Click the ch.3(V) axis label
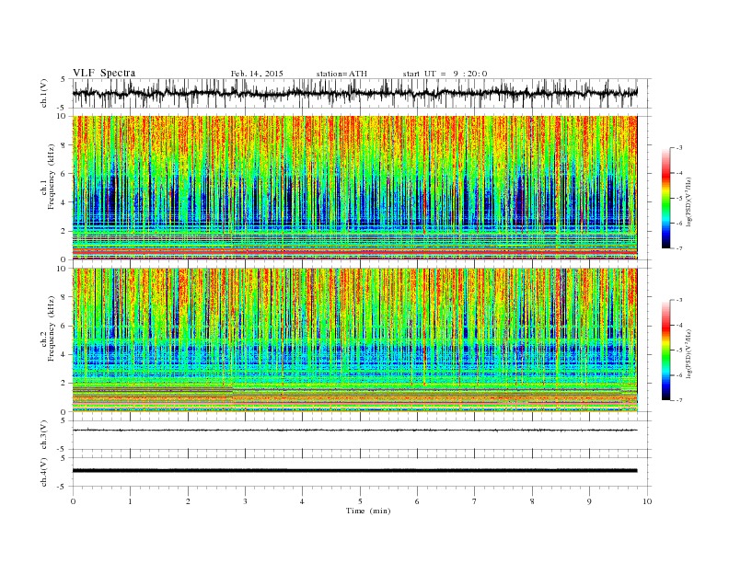 pyautogui.click(x=43, y=435)
